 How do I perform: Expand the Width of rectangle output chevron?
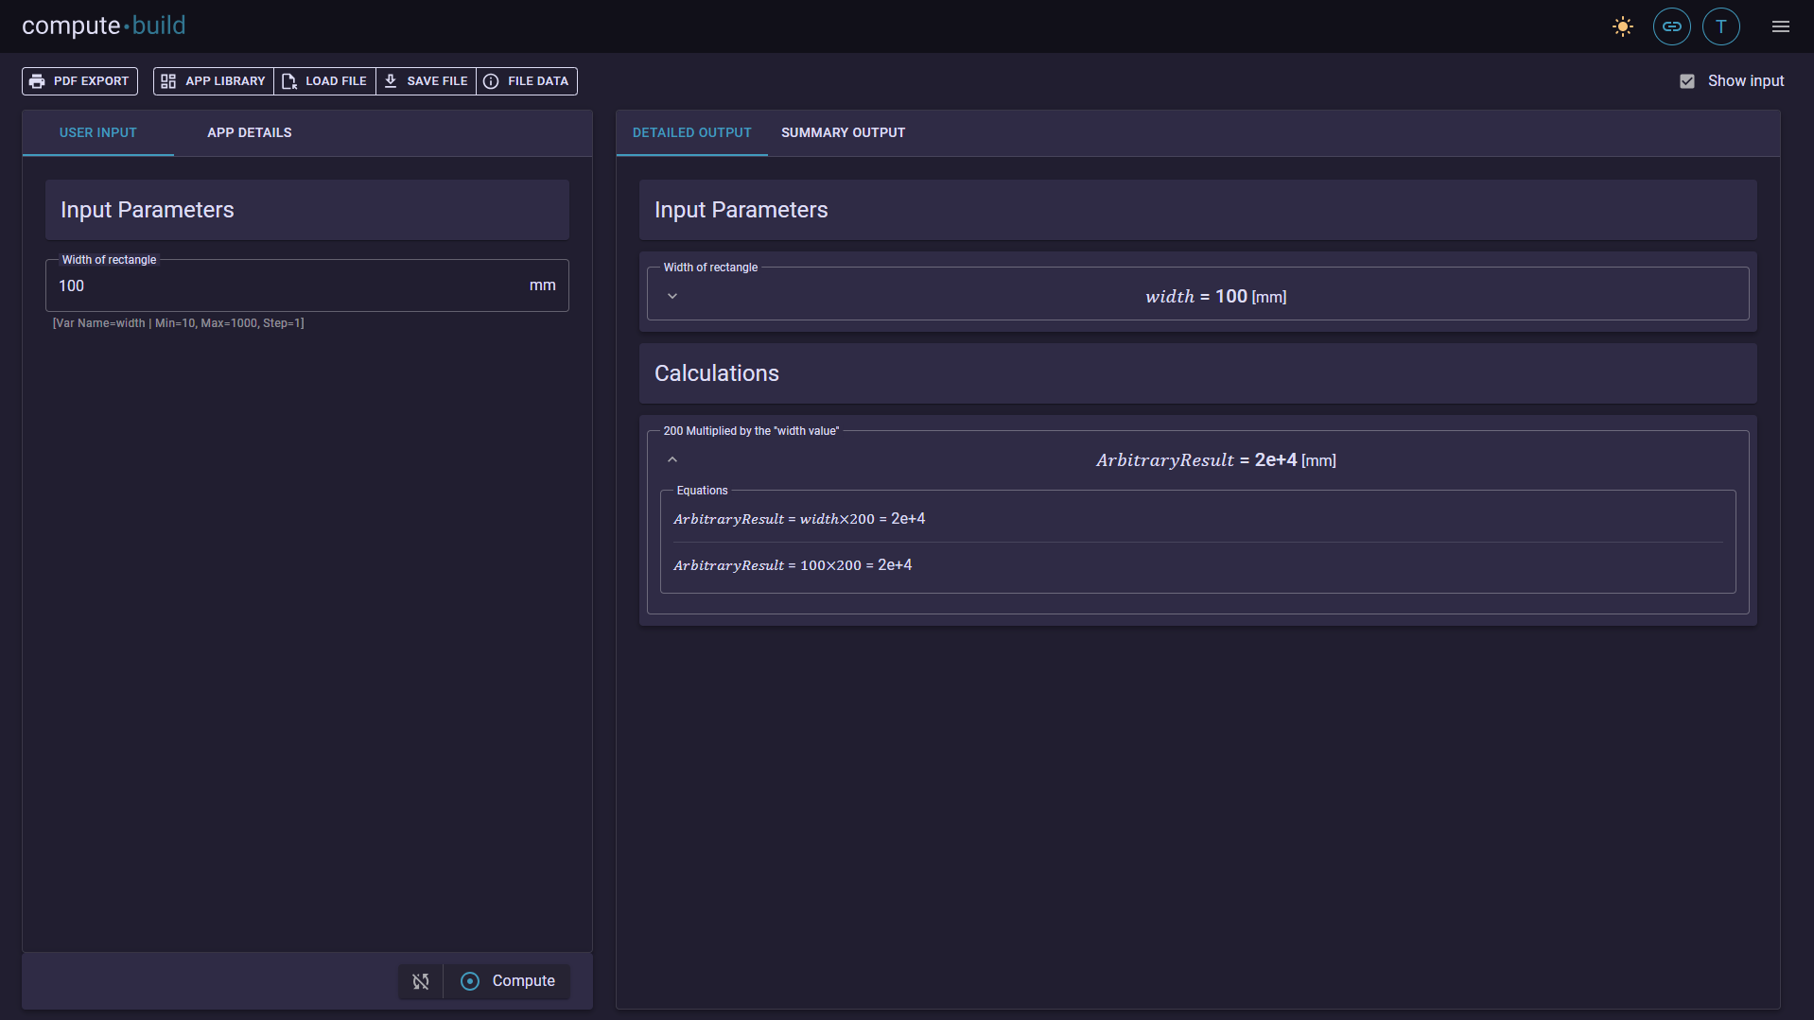[672, 296]
